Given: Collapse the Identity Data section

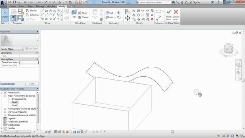Looking at the screenshot, I should pyautogui.click(x=37, y=59).
